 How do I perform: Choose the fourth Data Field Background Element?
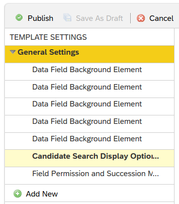click(x=89, y=124)
